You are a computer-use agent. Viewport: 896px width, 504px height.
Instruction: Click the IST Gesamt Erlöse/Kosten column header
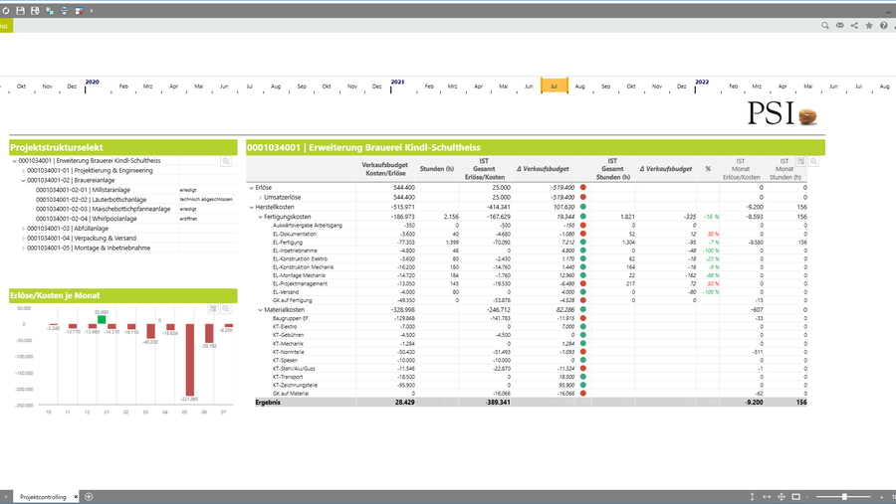point(484,169)
